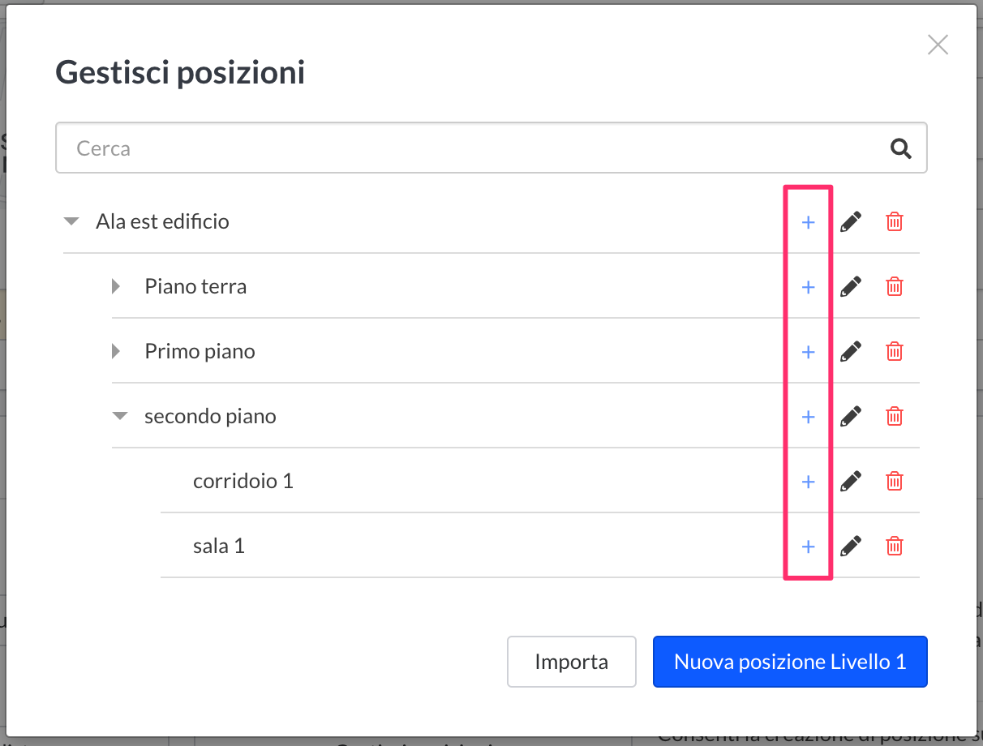Add a child position to secondo piano

[808, 417]
